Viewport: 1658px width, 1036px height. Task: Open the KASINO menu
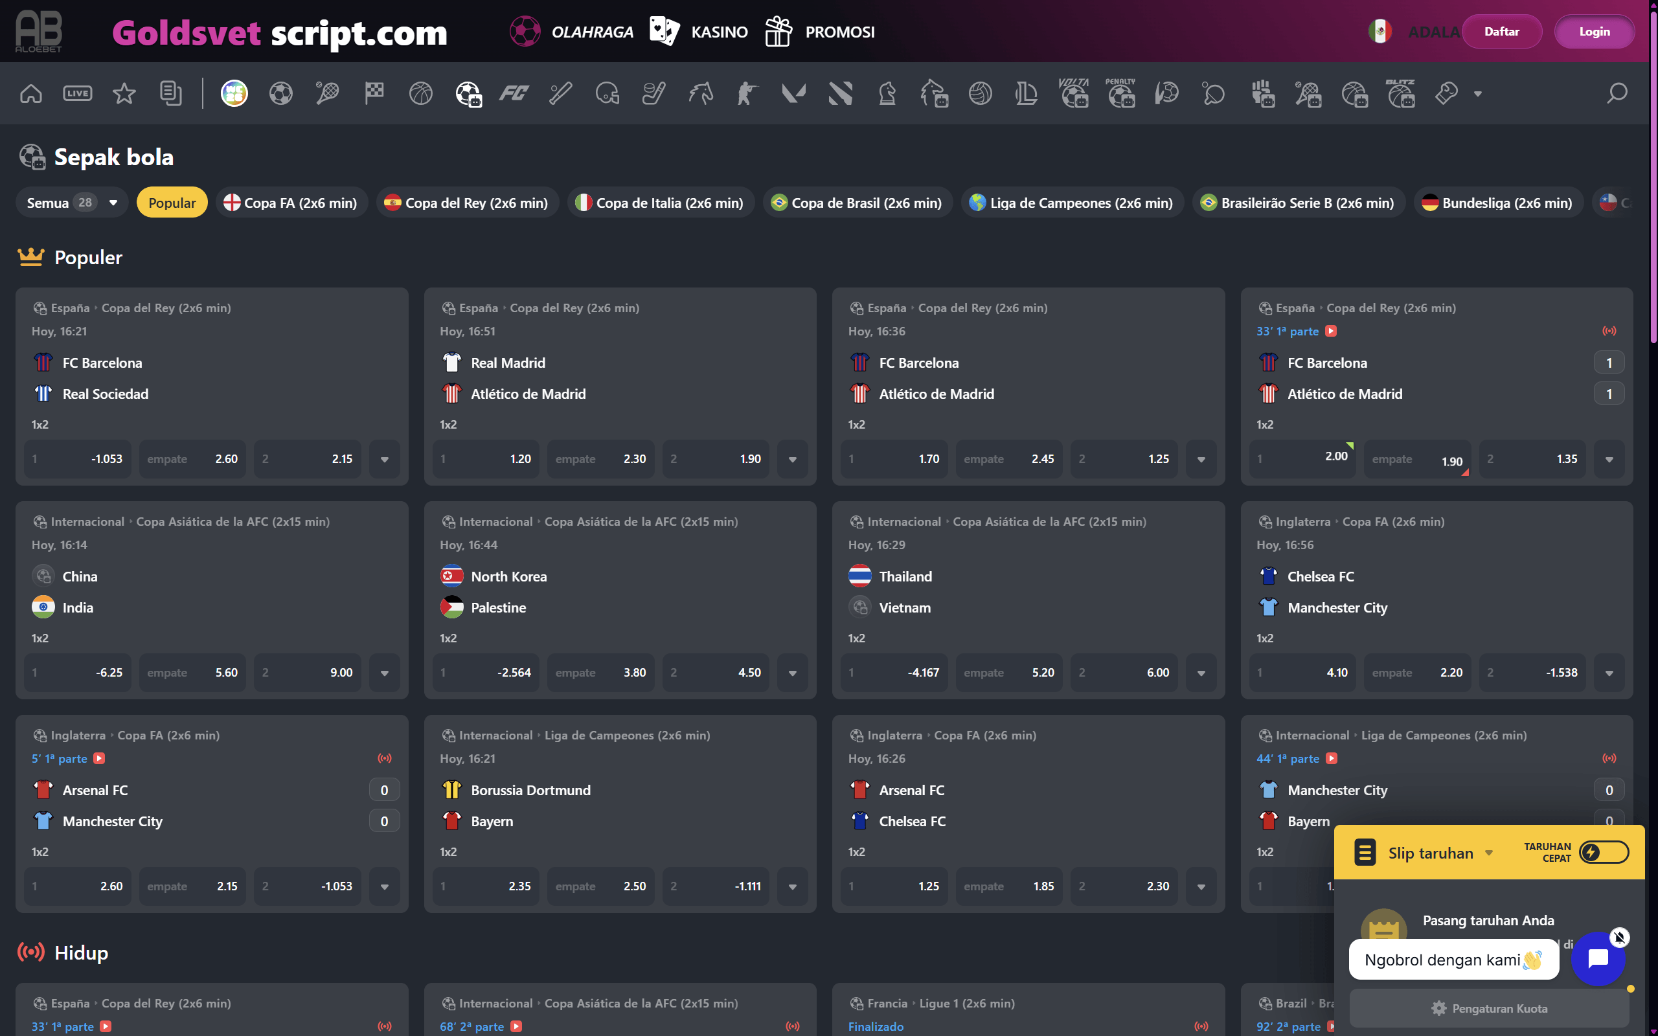[698, 32]
